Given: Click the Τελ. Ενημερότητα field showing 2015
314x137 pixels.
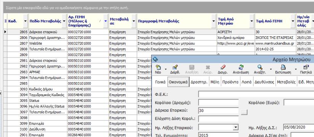Looking at the screenshot, I should click(x=218, y=135).
